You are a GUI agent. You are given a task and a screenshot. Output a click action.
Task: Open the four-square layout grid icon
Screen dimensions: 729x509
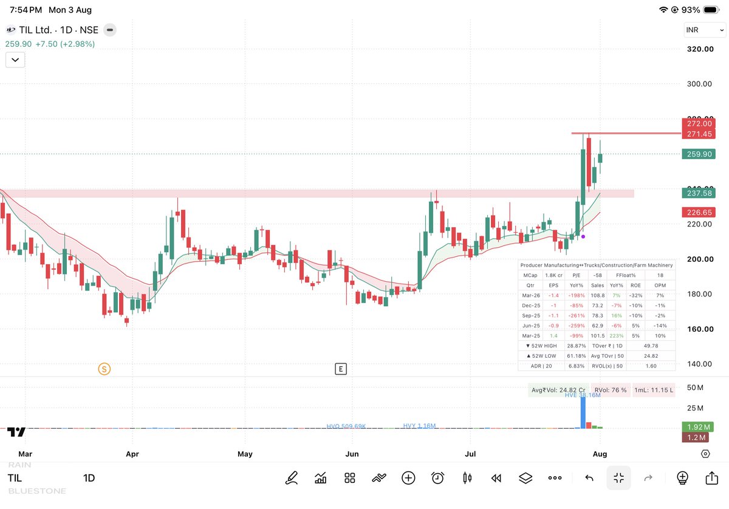click(349, 478)
